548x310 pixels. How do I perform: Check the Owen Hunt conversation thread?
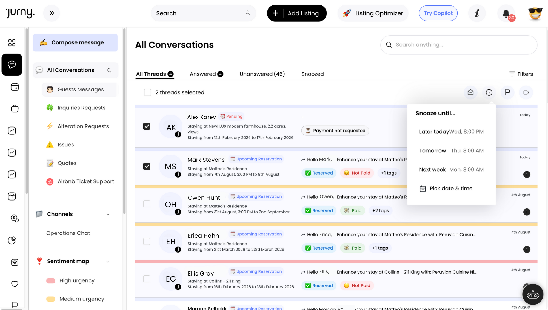(x=147, y=204)
